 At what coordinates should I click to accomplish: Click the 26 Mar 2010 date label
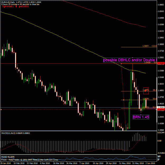[x=72, y=163]
